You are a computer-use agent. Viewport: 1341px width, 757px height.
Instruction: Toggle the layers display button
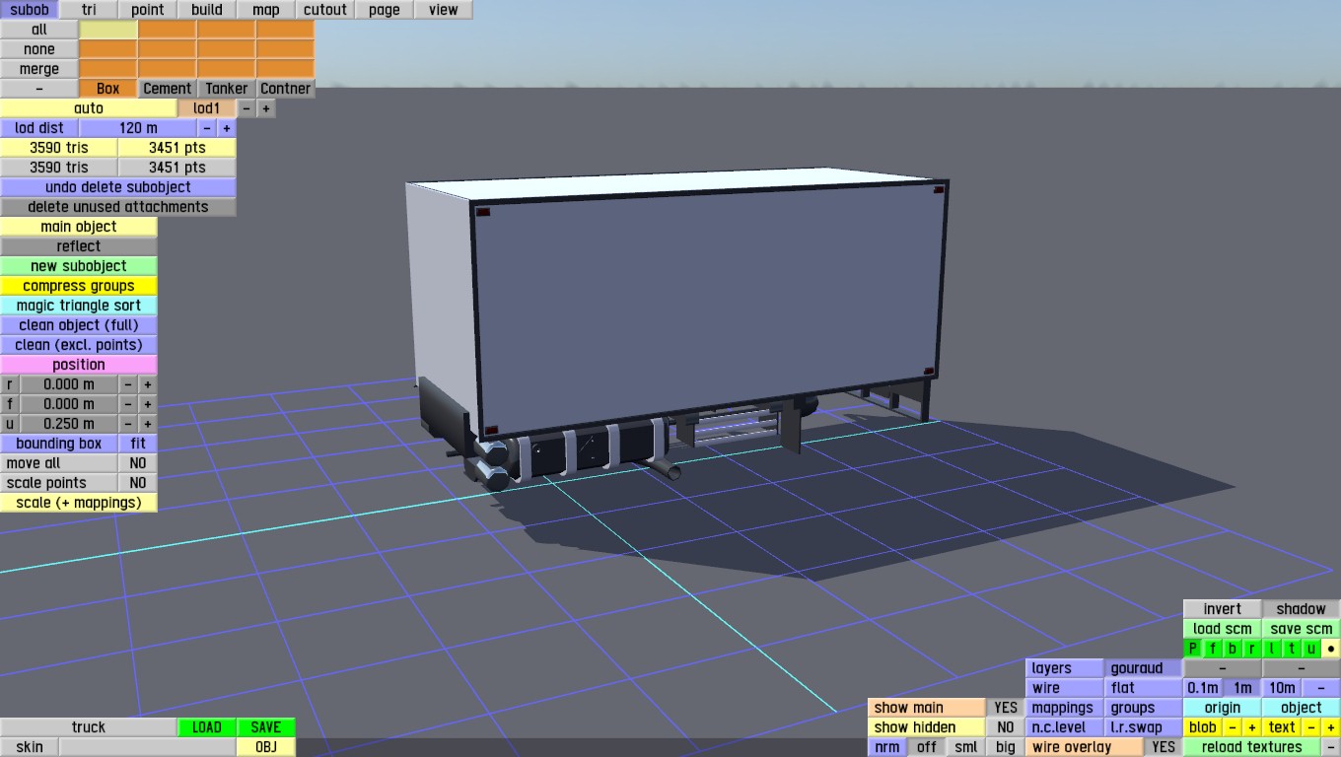(1065, 668)
